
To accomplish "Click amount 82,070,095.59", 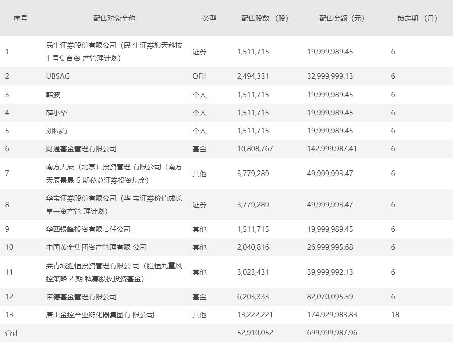I will pyautogui.click(x=330, y=297).
